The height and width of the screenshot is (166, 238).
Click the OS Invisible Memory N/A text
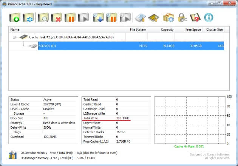coord(97,153)
